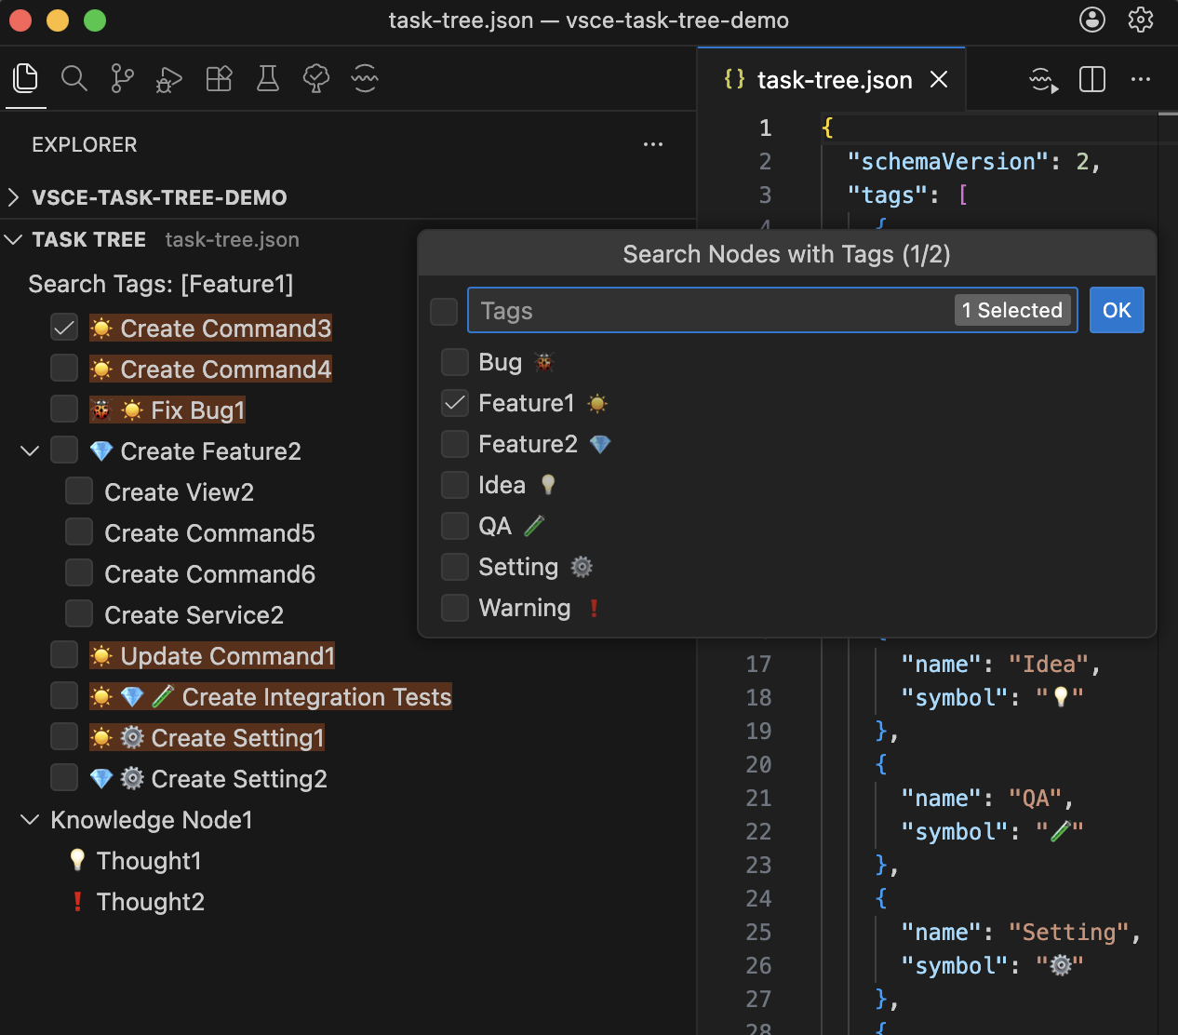Open the Run and Debug view icon
The image size is (1178, 1035).
pyautogui.click(x=169, y=80)
